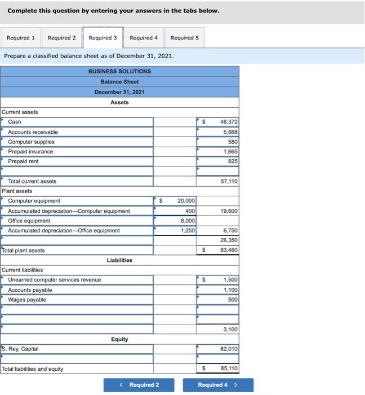Edit Accounts receivable amount 5,668
This screenshot has height=395, width=365.
(x=217, y=132)
